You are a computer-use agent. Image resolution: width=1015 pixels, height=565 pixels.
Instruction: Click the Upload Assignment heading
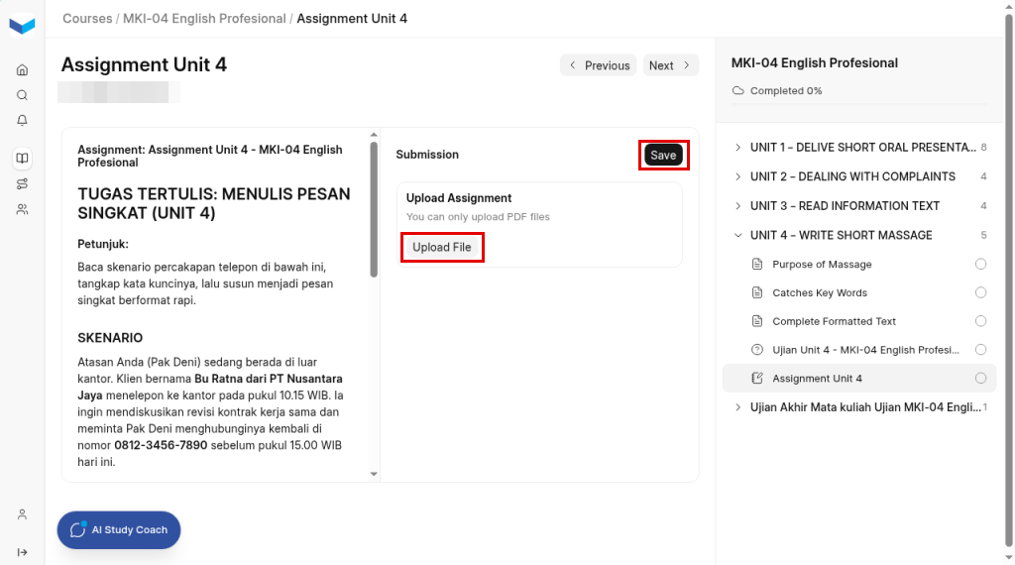pyautogui.click(x=458, y=198)
